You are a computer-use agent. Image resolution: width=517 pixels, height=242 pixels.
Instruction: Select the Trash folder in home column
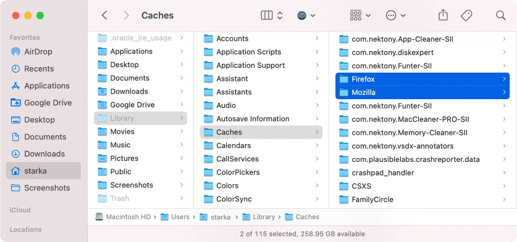(x=140, y=198)
